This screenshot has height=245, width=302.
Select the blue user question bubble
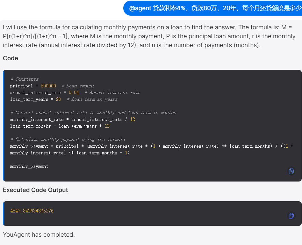(212, 8)
